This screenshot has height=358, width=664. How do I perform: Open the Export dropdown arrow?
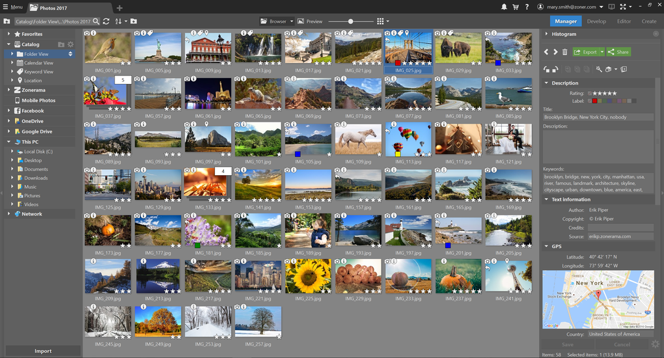pyautogui.click(x=602, y=51)
